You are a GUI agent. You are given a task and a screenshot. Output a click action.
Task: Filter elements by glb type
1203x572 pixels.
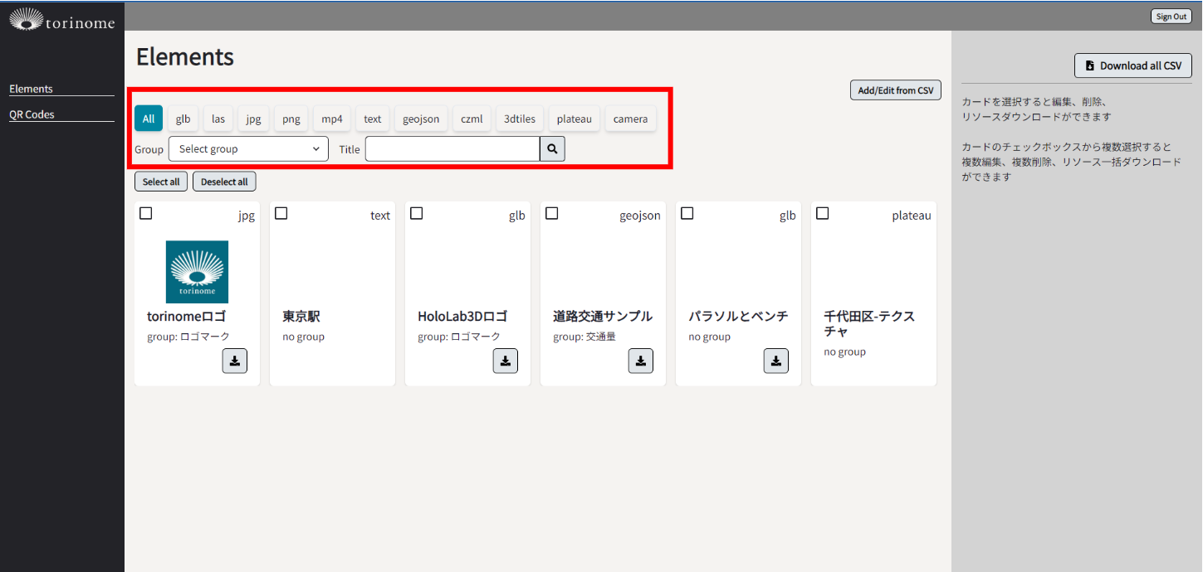[x=183, y=119]
